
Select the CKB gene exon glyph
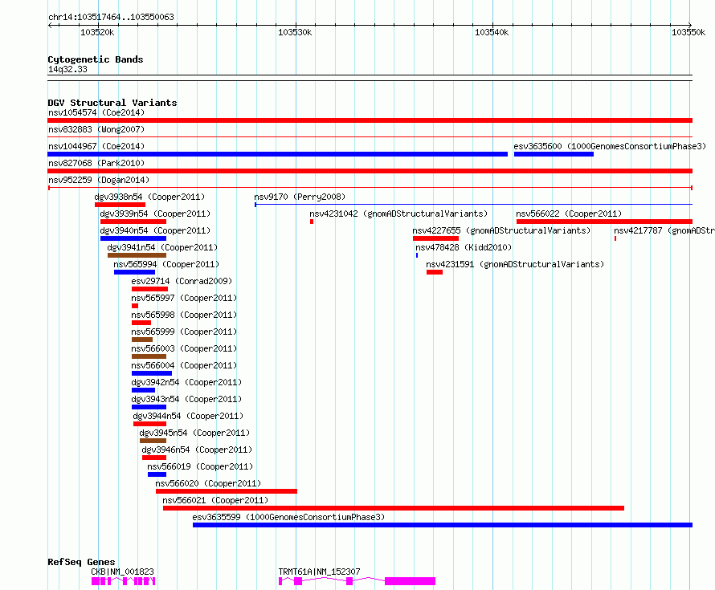(124, 581)
